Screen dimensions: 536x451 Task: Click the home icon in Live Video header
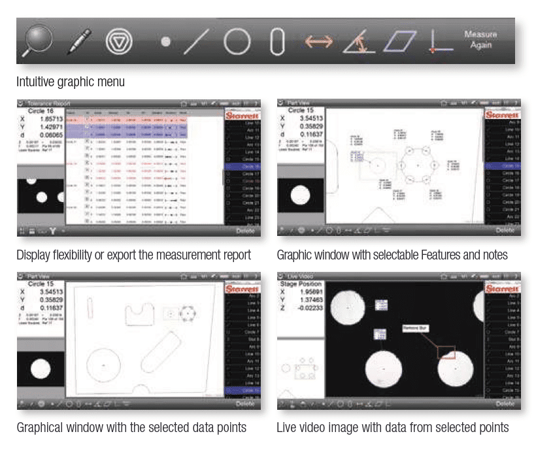[444, 276]
